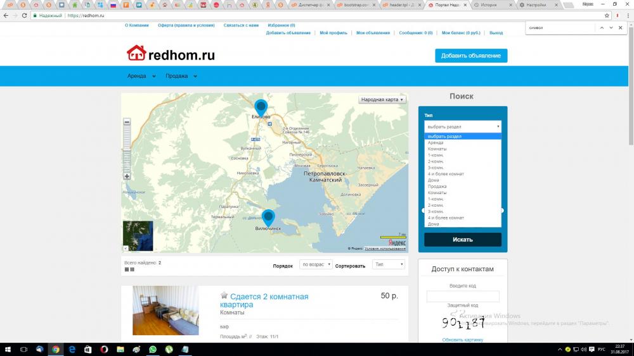Open Оферта (правила и условия) link
This screenshot has height=356, width=634.
tap(186, 25)
